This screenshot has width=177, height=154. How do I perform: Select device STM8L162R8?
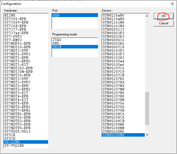point(123,26)
